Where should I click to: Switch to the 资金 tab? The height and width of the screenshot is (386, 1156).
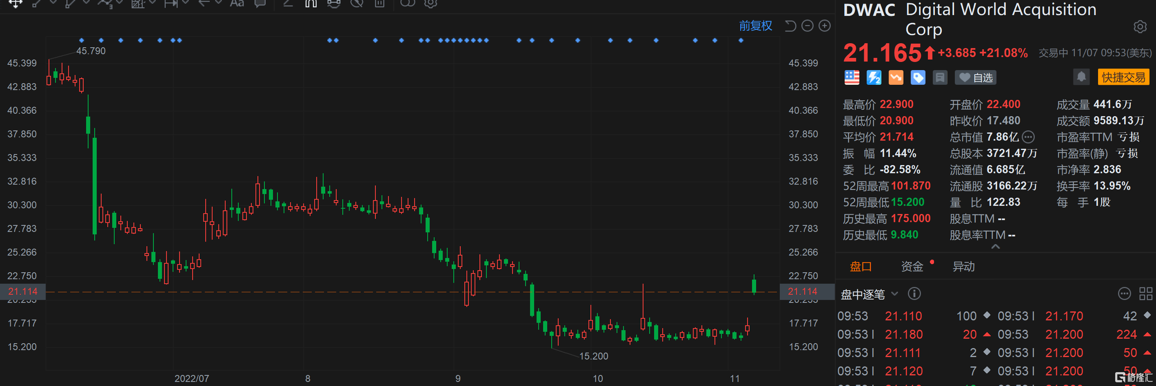pos(912,267)
